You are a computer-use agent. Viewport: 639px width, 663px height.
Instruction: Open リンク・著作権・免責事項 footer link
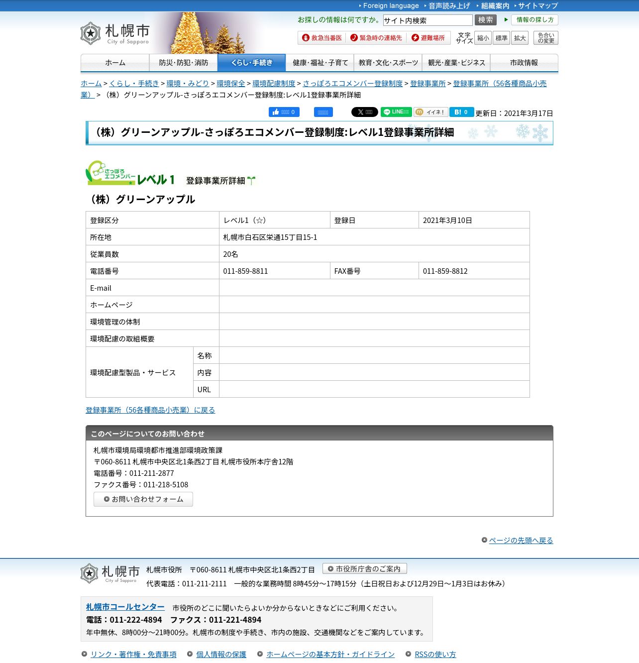click(x=133, y=654)
